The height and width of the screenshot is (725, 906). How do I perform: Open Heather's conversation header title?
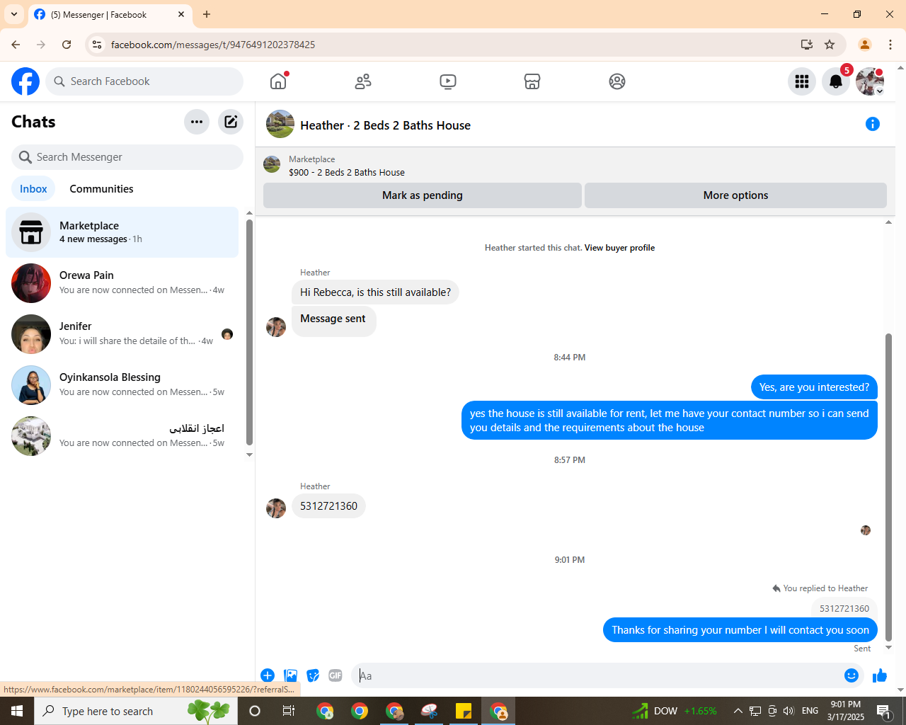click(x=385, y=125)
